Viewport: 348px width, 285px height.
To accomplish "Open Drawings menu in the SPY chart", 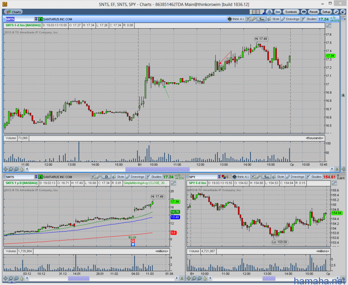I will pos(295,177).
